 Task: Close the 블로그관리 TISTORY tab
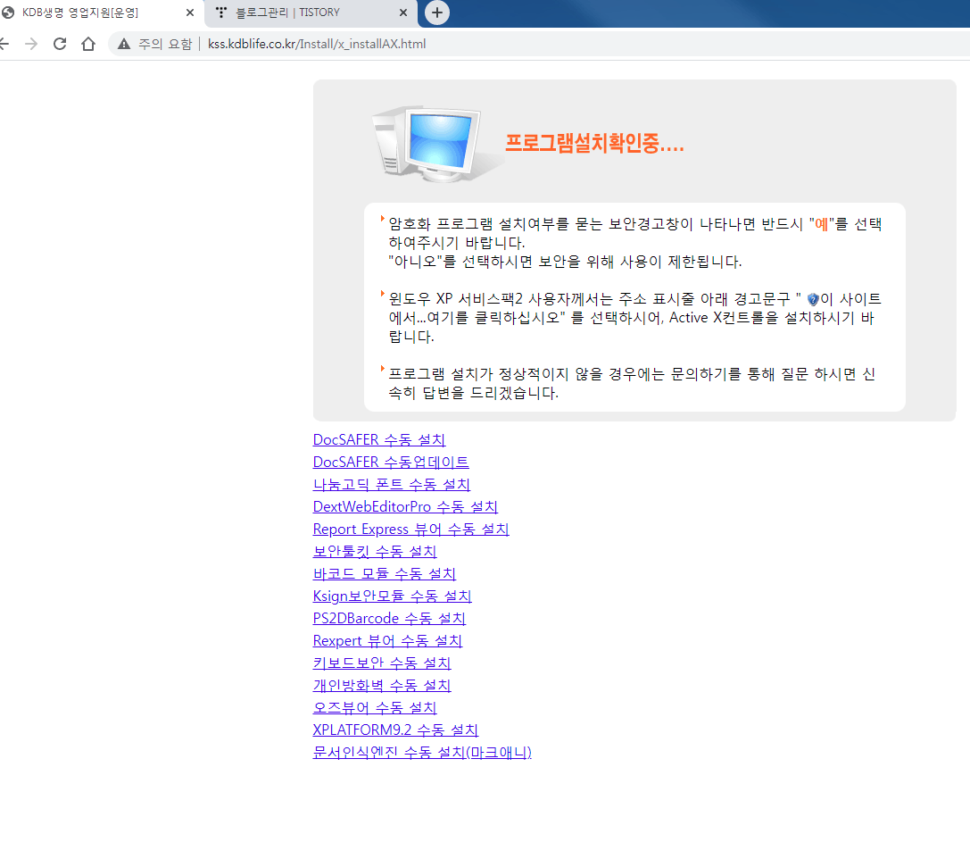(403, 13)
